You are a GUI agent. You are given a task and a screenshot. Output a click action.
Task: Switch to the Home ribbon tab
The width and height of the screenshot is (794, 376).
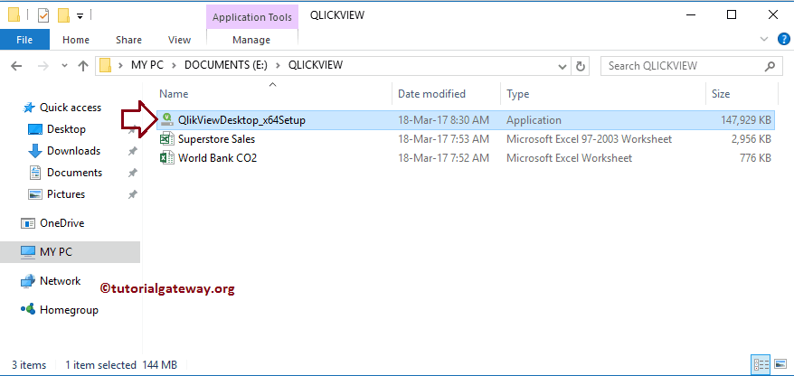coord(76,40)
